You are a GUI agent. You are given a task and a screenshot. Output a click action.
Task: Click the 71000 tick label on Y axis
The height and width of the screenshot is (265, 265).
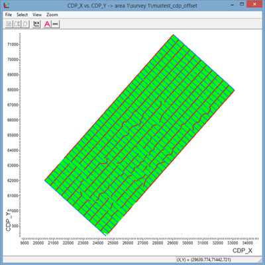pos(13,44)
